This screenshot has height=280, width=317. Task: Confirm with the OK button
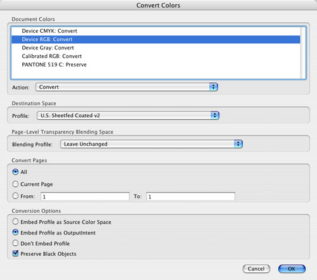(x=292, y=269)
